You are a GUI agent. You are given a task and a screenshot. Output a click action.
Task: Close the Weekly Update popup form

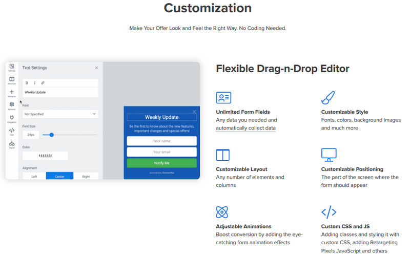(194, 112)
